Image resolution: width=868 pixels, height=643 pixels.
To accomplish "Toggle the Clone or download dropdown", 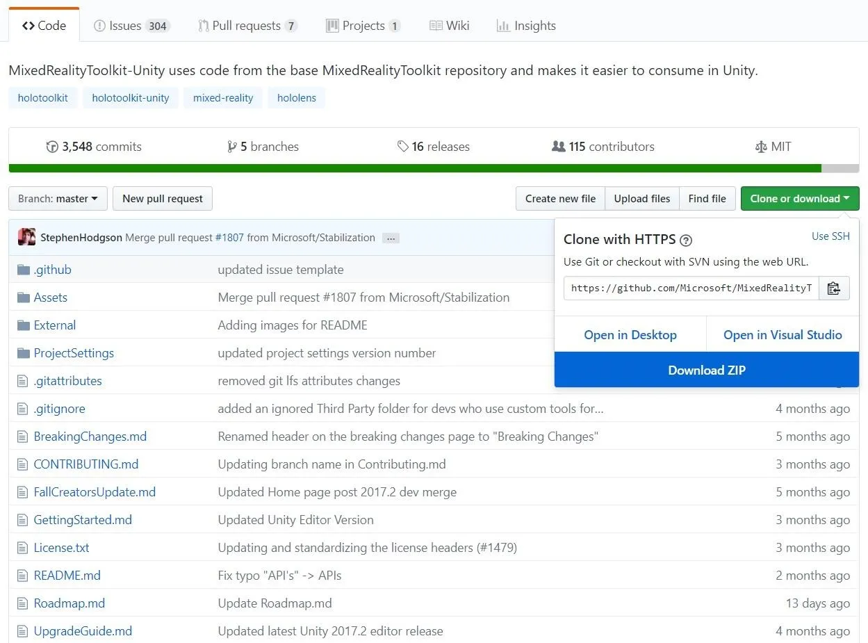I will coord(800,199).
